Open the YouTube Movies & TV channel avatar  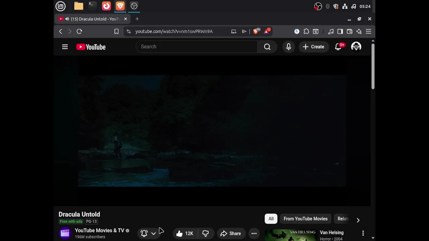[x=65, y=233]
